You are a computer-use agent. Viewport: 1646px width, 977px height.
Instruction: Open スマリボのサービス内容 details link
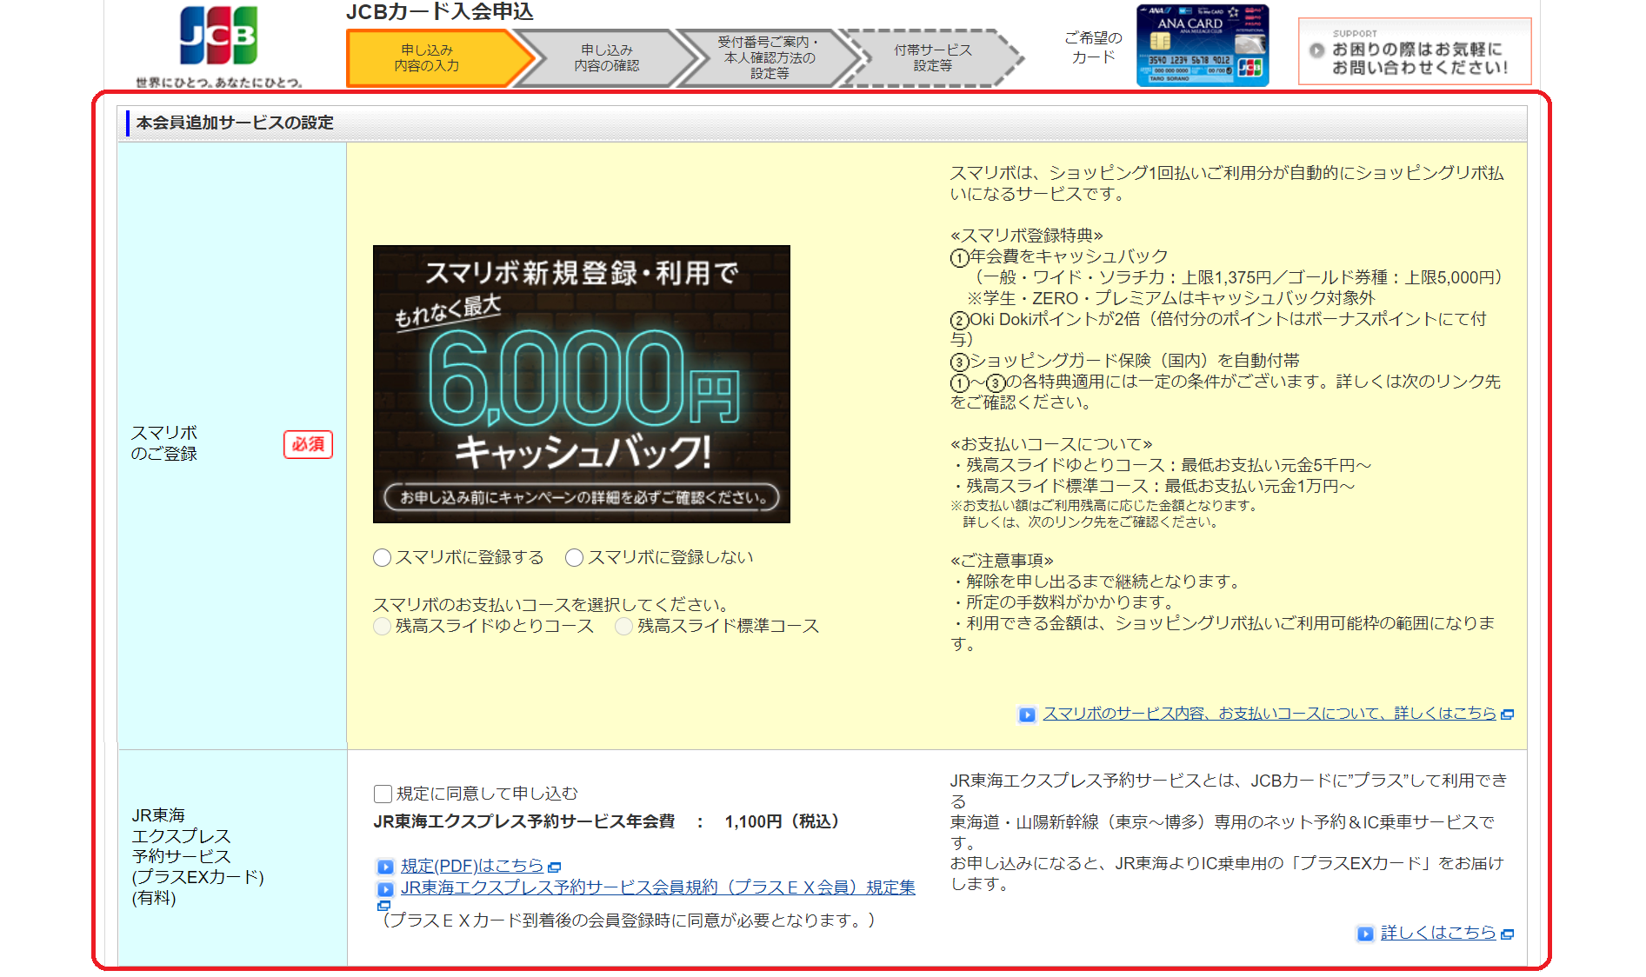click(1269, 714)
